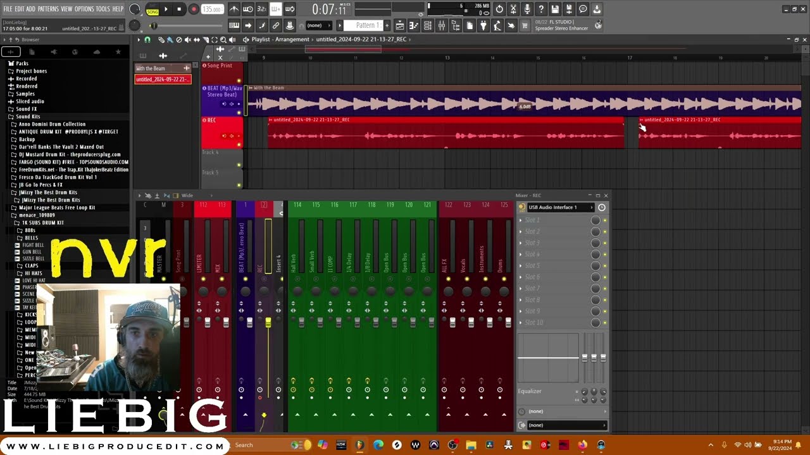Open the TOOLS menu
The width and height of the screenshot is (810, 455).
point(103,9)
